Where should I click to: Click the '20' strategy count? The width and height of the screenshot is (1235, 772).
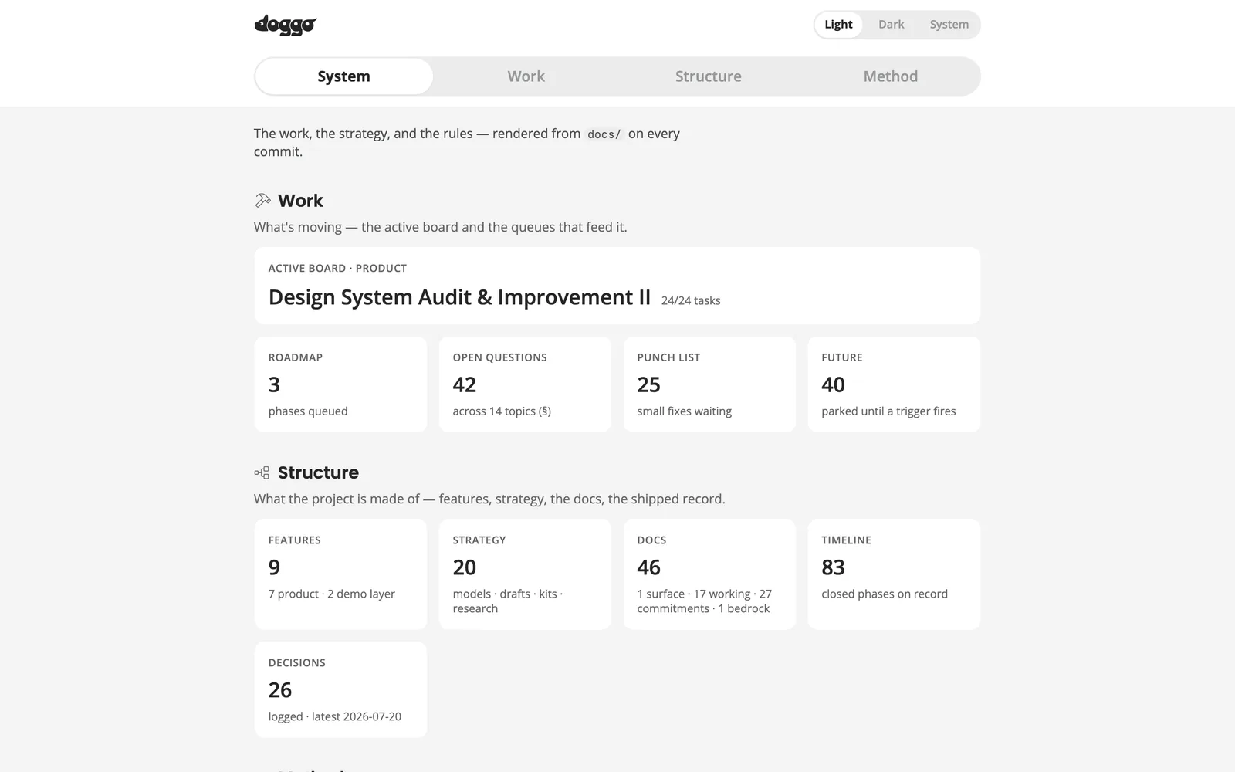pos(464,567)
